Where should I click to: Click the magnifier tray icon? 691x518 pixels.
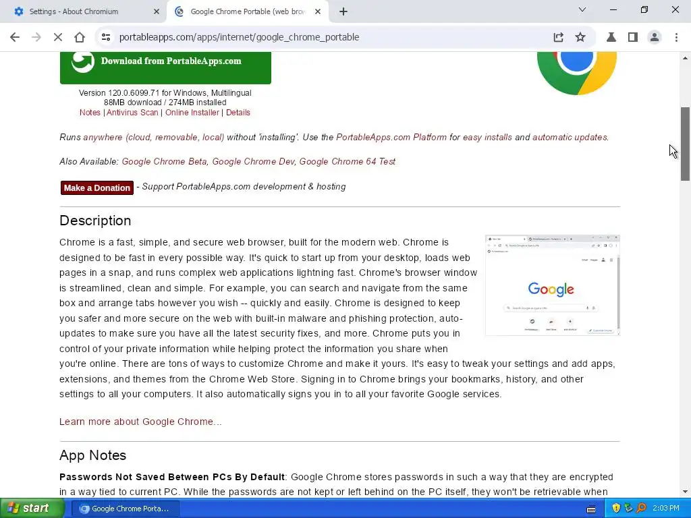[641, 509]
